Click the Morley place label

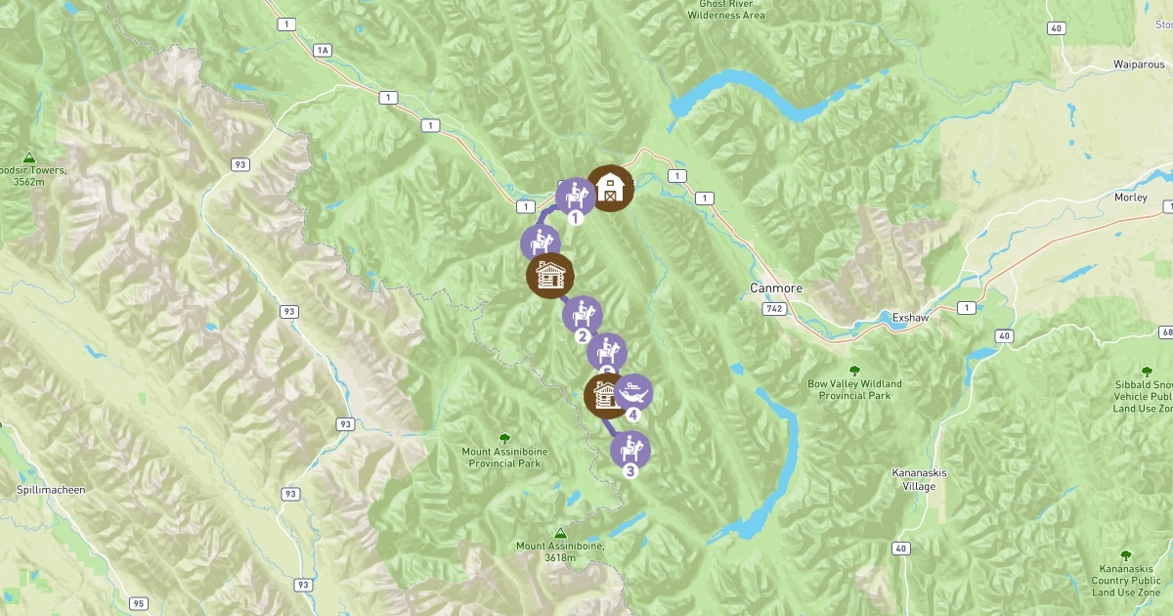tap(1130, 198)
